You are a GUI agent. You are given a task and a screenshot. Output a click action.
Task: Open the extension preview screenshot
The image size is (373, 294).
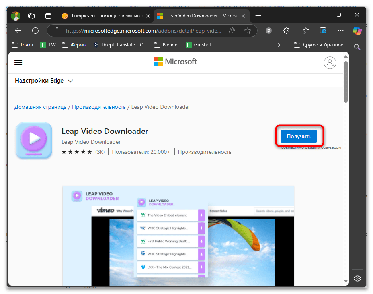coord(178,236)
